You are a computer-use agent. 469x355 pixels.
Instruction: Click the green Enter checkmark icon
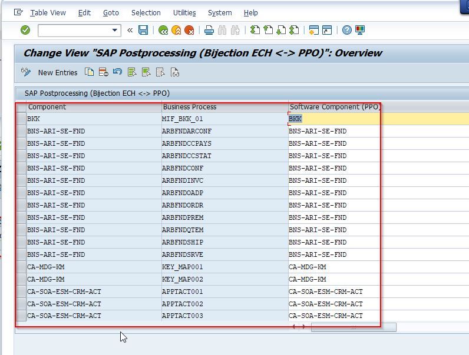pyautogui.click(x=25, y=30)
